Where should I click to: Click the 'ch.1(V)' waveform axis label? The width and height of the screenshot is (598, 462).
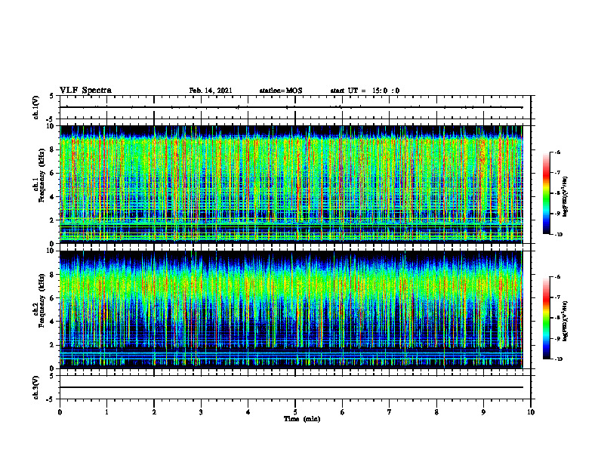pos(35,107)
